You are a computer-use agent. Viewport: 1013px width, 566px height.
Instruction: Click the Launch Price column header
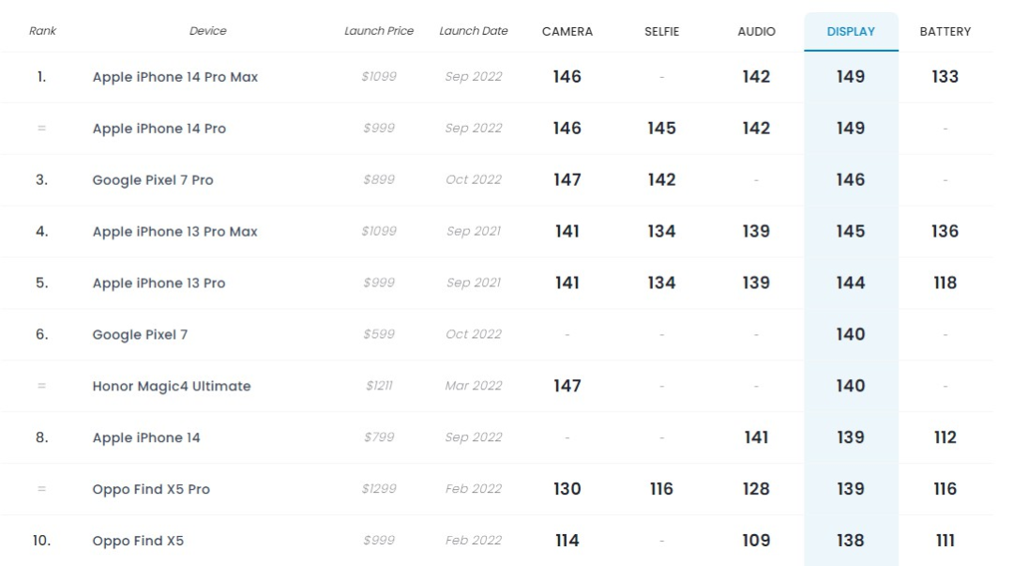pyautogui.click(x=379, y=31)
